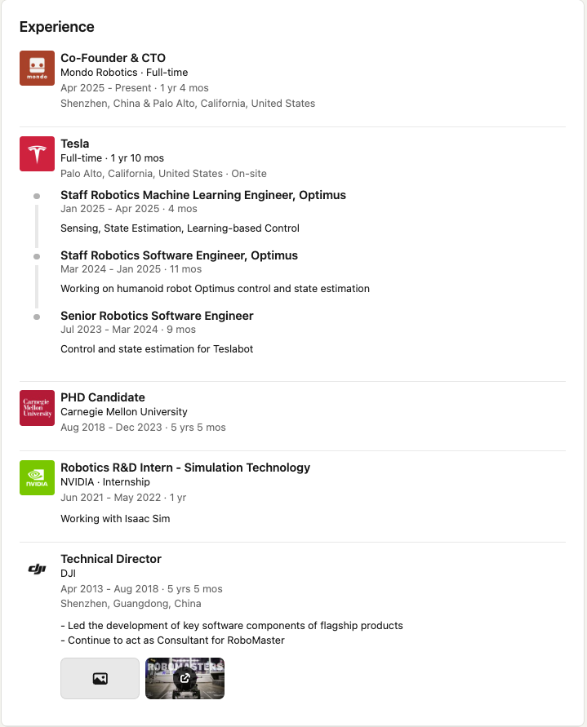Open the Carnegie Mellon University logo

(37, 408)
